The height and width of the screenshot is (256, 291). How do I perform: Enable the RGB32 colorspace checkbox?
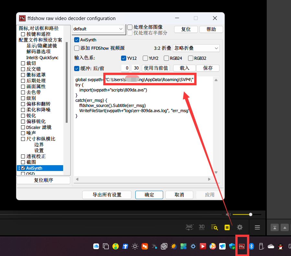point(191,58)
